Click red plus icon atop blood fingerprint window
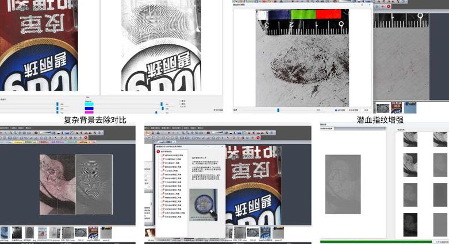Screen dimensions: 449x244 pos(383,6)
